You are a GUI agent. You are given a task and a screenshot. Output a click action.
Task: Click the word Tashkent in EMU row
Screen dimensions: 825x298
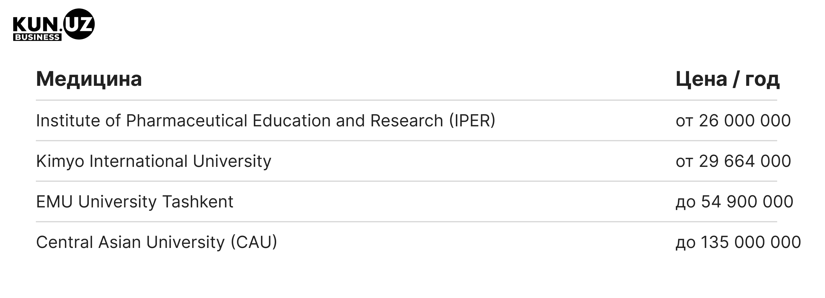pyautogui.click(x=198, y=202)
